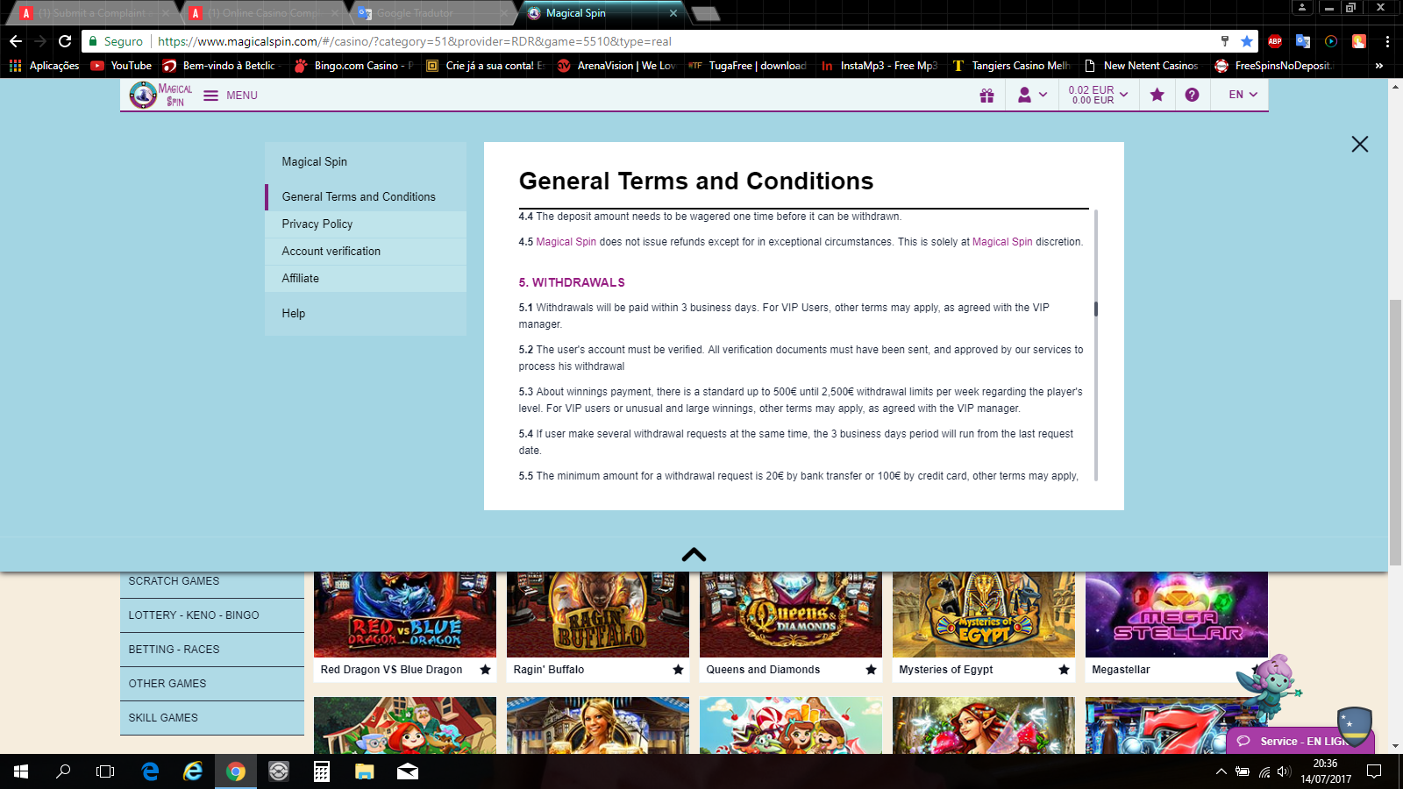Screen dimensions: 1403x789
Task: Open the Bem-vindo à Betclic bookmark
Action: tap(221, 66)
